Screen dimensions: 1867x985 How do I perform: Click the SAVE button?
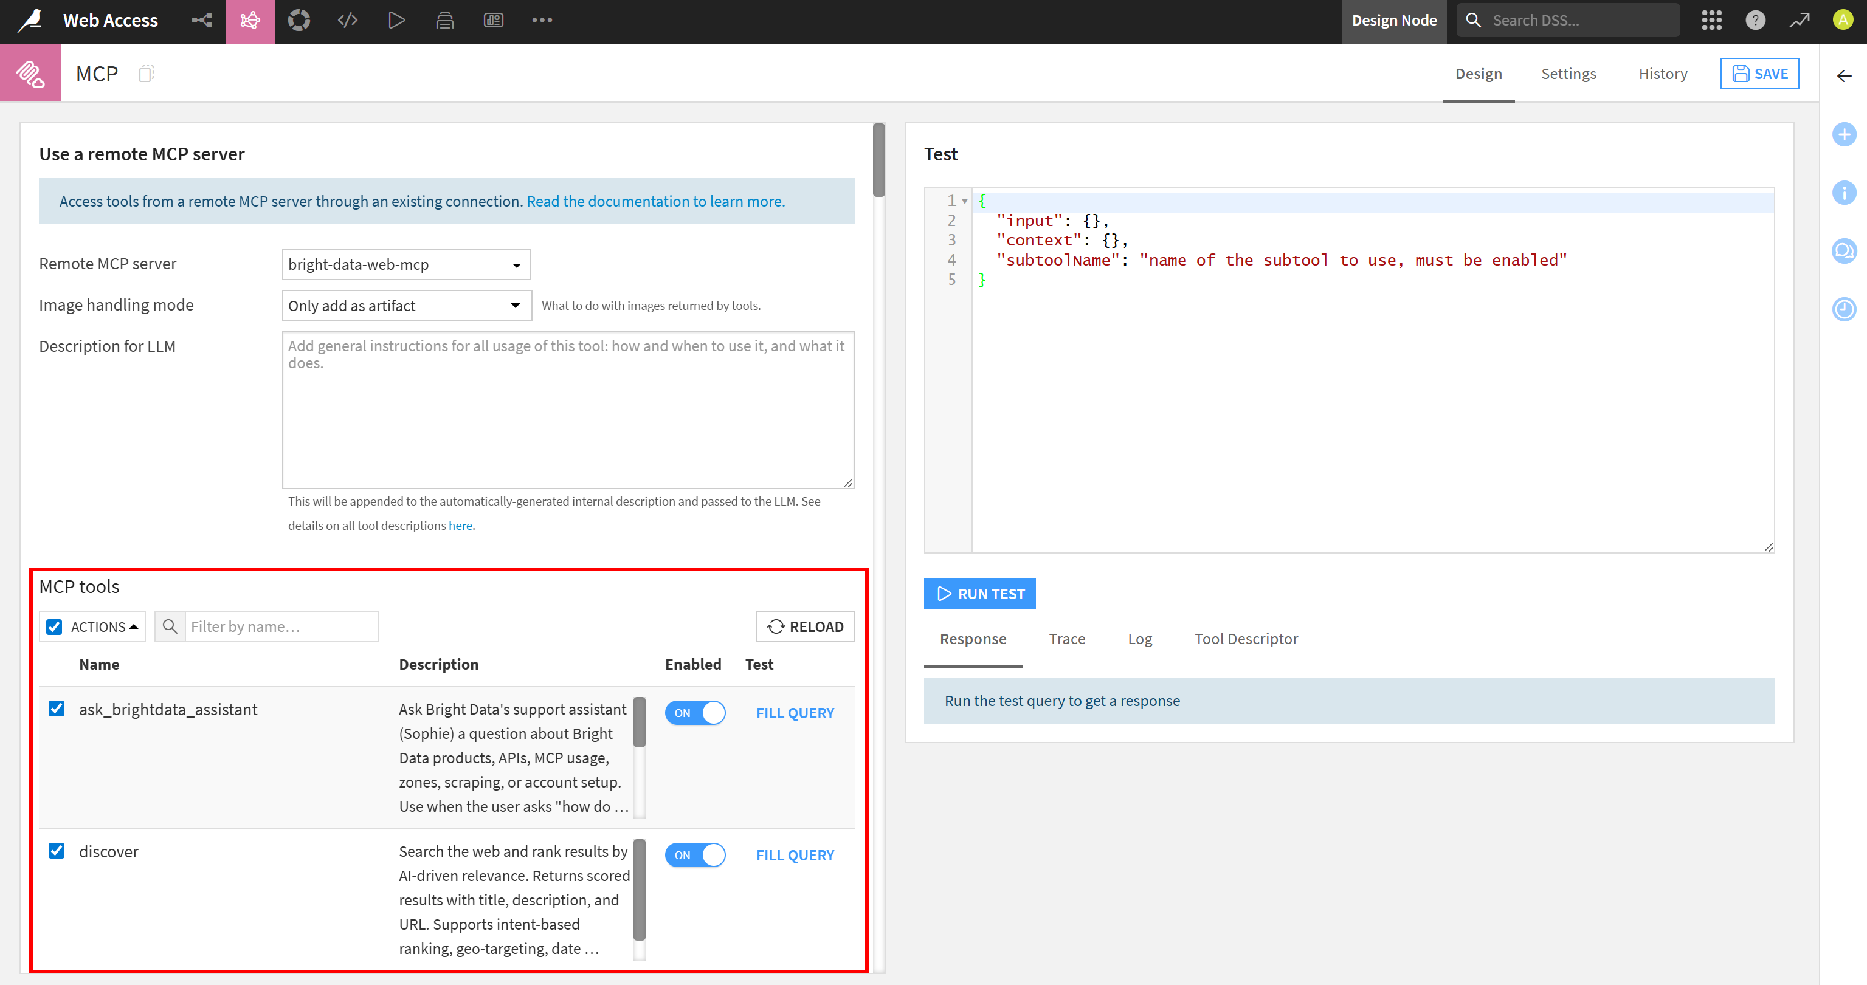(1760, 73)
